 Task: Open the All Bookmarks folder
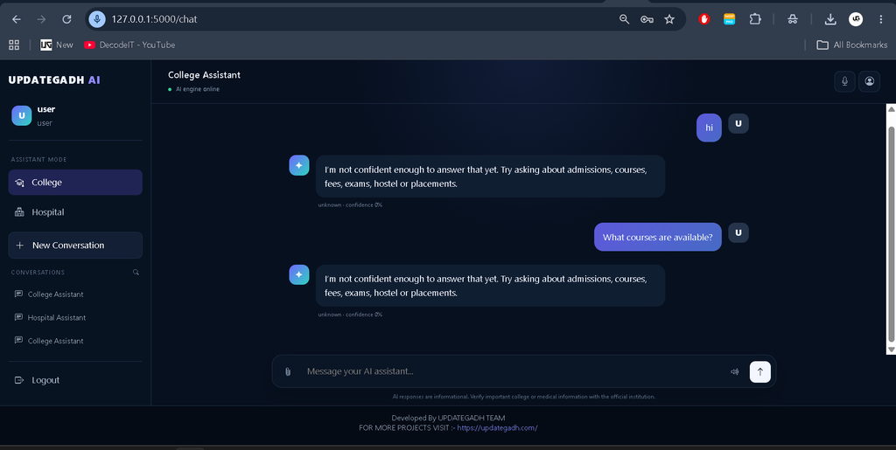click(851, 45)
